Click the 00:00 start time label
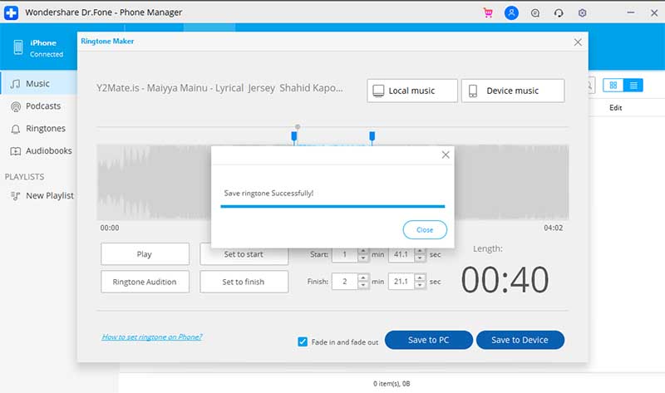Image resolution: width=665 pixels, height=393 pixels. [x=110, y=228]
